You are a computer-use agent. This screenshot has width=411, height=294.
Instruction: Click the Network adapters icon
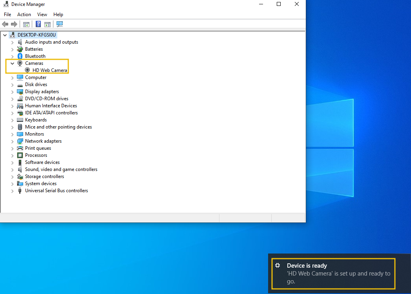coord(20,141)
